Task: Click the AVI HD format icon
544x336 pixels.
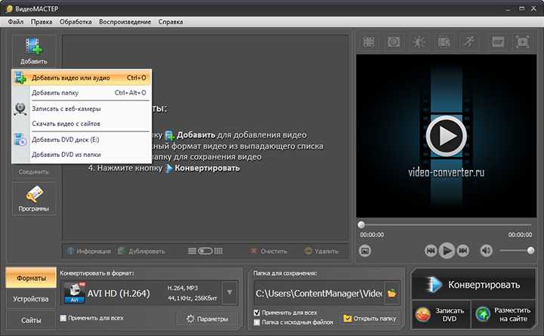Action: pyautogui.click(x=74, y=293)
